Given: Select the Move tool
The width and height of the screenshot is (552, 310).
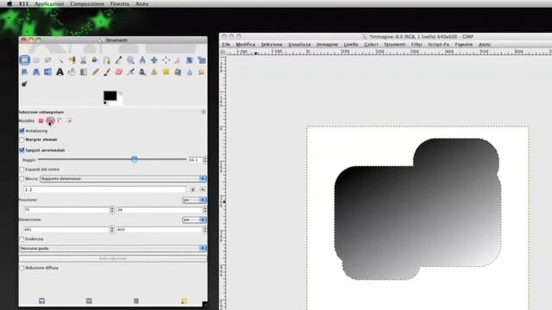Looking at the screenshot, I should tap(154, 60).
